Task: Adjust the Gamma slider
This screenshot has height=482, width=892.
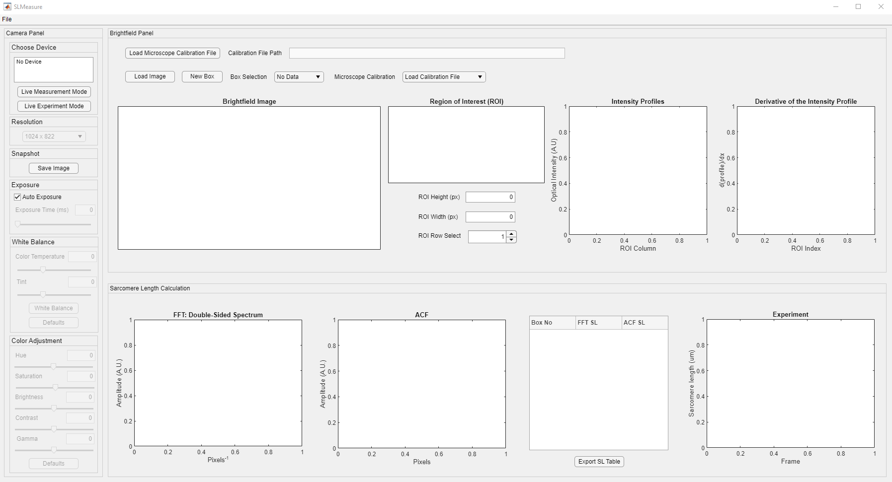Action: tap(54, 450)
